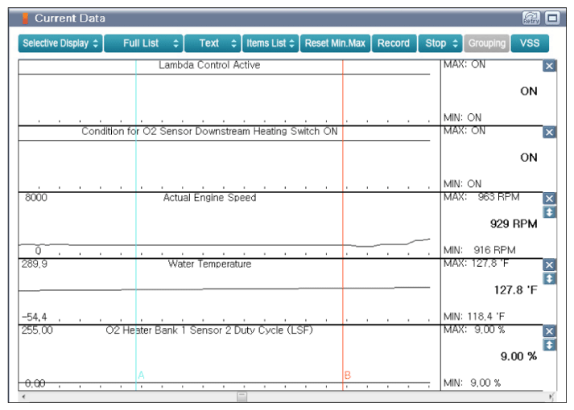Click MIN: 118.4 'F readout
The width and height of the screenshot is (574, 410).
click(x=474, y=317)
